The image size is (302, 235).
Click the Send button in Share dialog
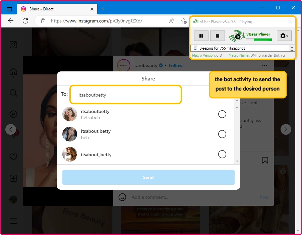click(x=148, y=177)
